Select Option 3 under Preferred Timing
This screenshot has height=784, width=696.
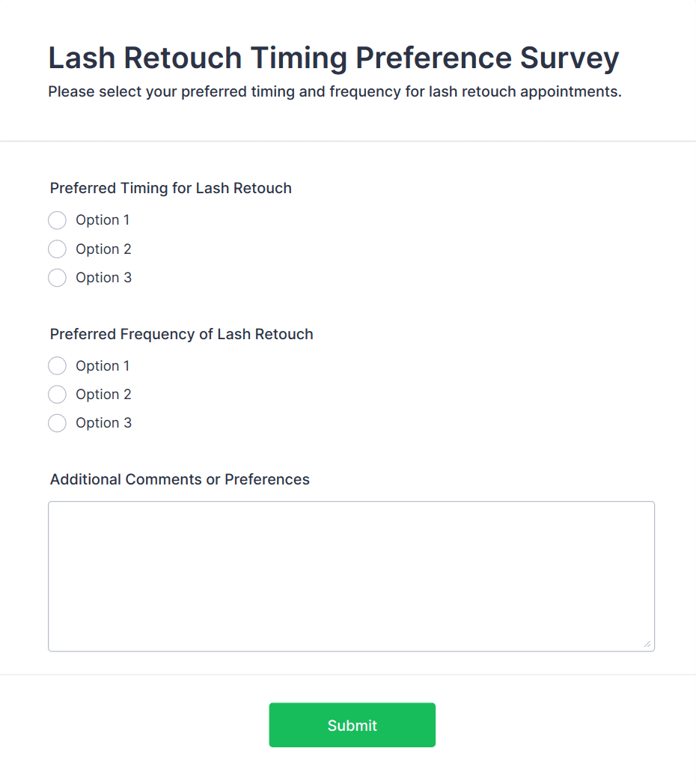(57, 277)
